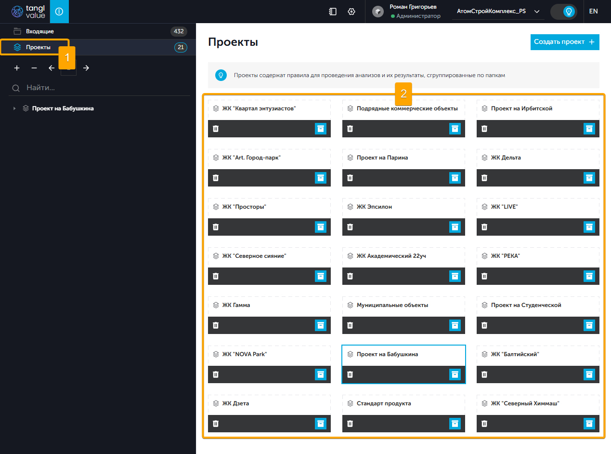611x454 pixels.
Task: Click the info icon beside Tangl logo
Action: 59,12
